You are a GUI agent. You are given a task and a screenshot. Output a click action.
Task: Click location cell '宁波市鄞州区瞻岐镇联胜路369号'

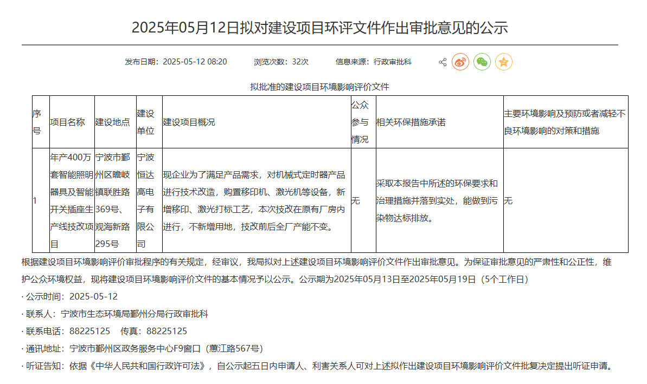coord(116,200)
